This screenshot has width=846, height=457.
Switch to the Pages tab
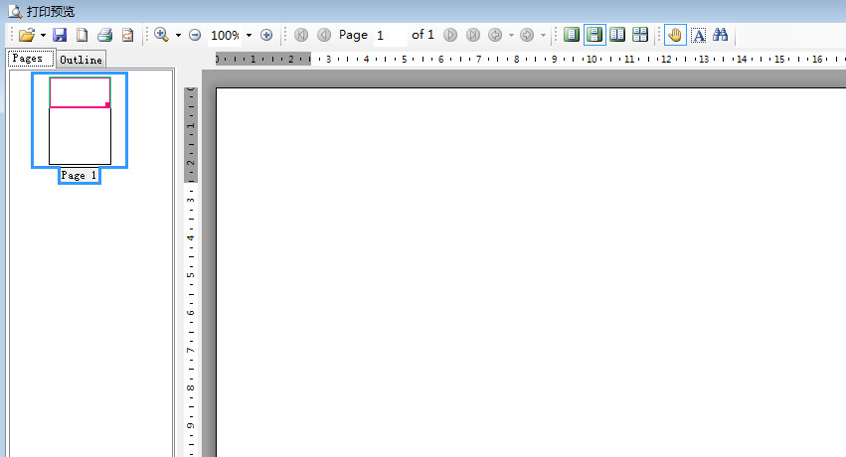(x=31, y=59)
